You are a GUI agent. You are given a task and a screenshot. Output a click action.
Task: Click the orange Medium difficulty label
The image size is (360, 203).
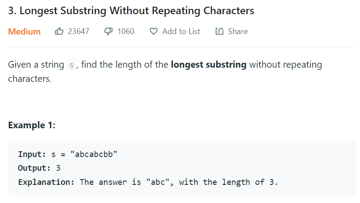click(x=24, y=31)
